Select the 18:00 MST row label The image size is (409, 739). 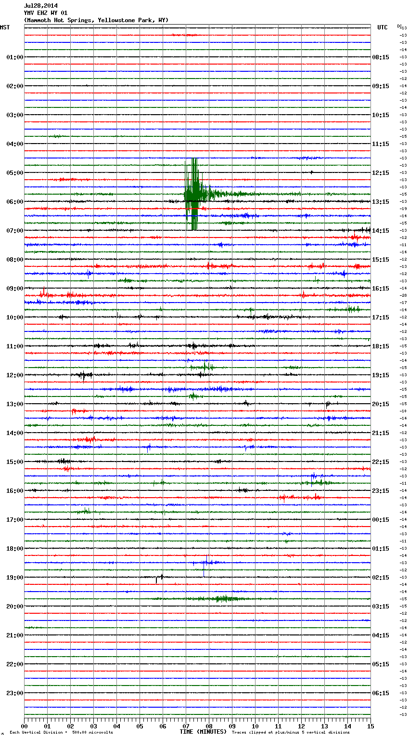(15, 549)
